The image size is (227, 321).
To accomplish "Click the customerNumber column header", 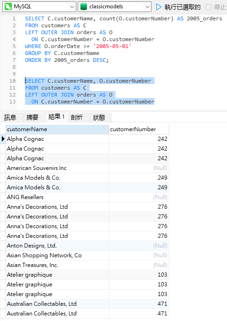I will point(139,129).
